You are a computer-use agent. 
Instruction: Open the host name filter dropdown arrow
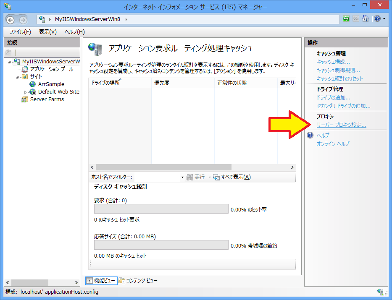182,177
